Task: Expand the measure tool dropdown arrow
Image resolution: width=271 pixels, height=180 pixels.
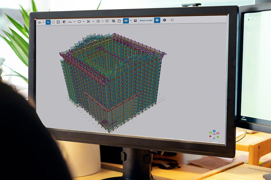Action: (74, 22)
